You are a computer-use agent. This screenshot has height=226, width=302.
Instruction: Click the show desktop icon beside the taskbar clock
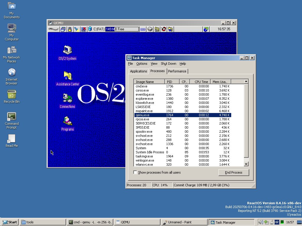(299, 222)
